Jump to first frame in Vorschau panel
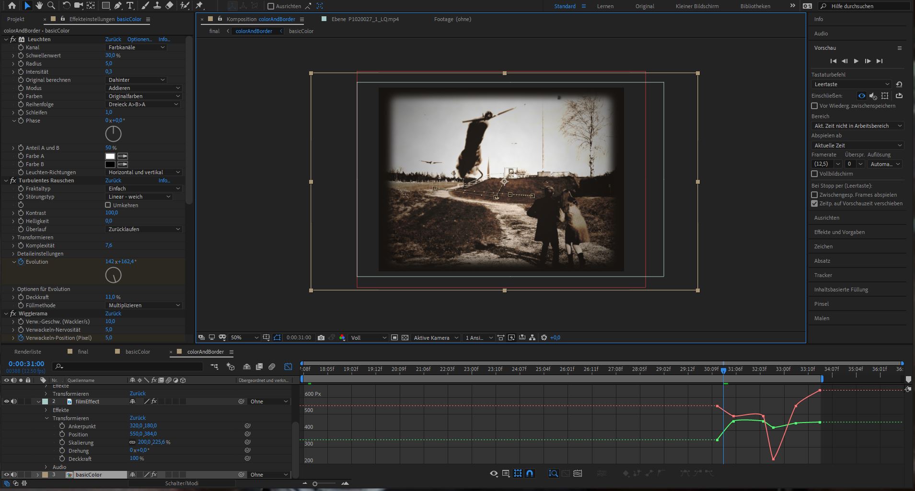The width and height of the screenshot is (915, 491). pos(833,61)
